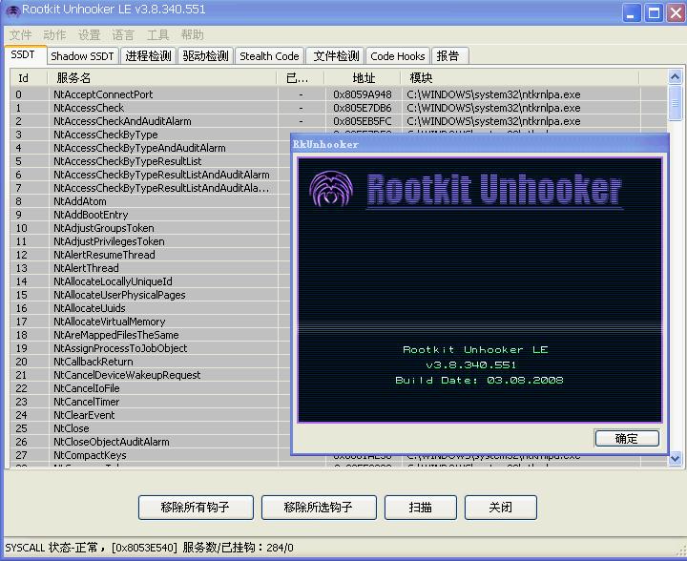This screenshot has height=561, width=687.
Task: Open the 设置 menu
Action: [89, 35]
